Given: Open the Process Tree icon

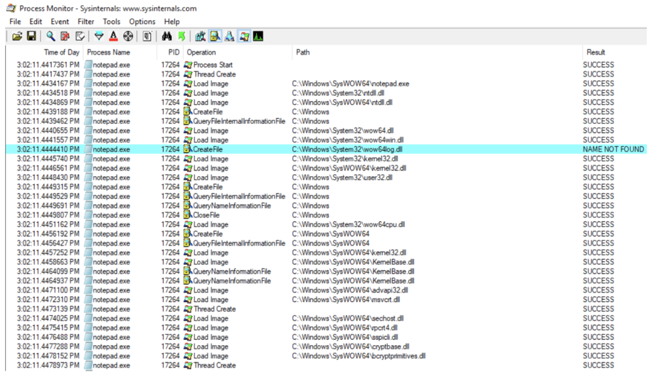Looking at the screenshot, I should coord(147,36).
